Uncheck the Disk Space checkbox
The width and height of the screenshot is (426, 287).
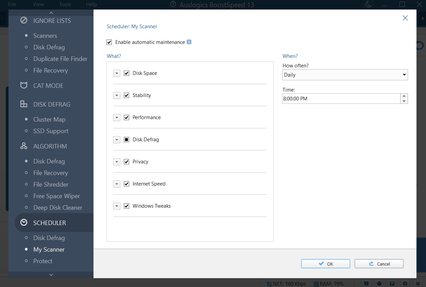pyautogui.click(x=126, y=73)
